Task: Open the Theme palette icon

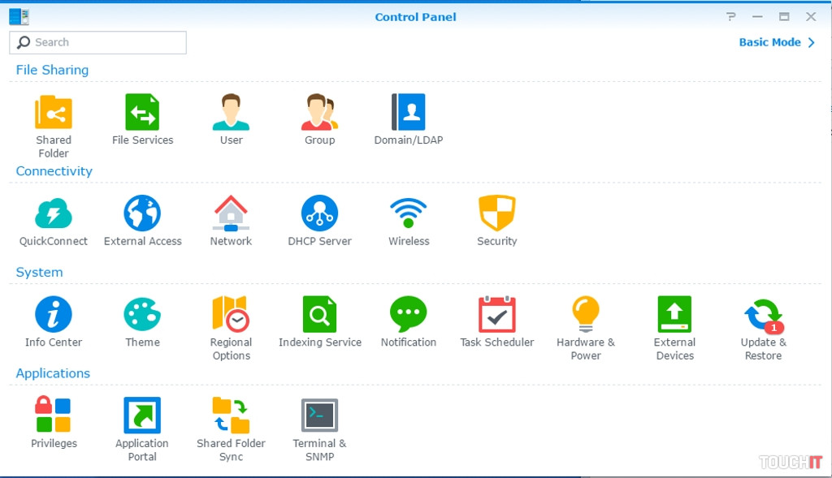Action: pyautogui.click(x=142, y=314)
